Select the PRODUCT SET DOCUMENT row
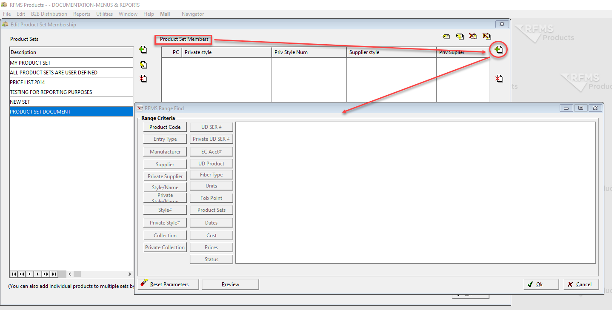The height and width of the screenshot is (310, 612). pos(71,111)
